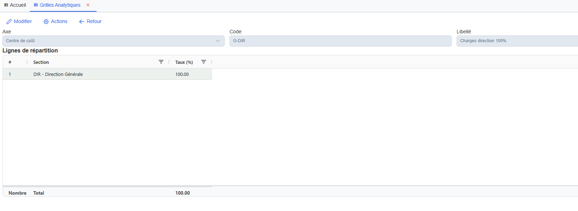Click the grid's horizontal scrollbar above footer
The image size is (578, 211).
[x=107, y=186]
